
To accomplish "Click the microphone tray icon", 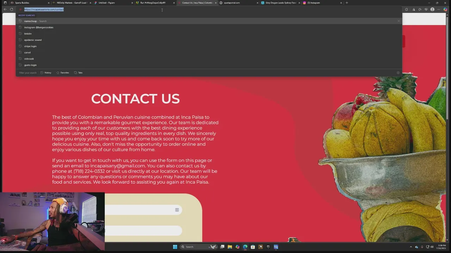I will [422, 247].
